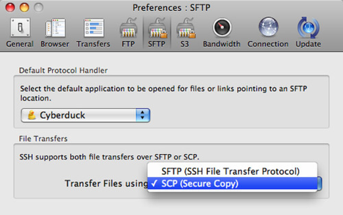This screenshot has width=343, height=215.
Task: Choose SFTP (SSH File Transfer Protocol) option
Action: click(x=230, y=172)
